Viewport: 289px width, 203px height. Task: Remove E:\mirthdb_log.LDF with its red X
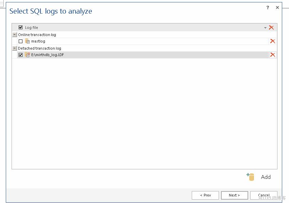(x=273, y=55)
